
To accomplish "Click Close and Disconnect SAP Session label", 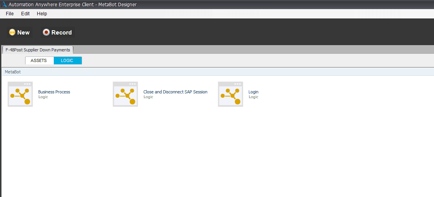I will point(175,92).
